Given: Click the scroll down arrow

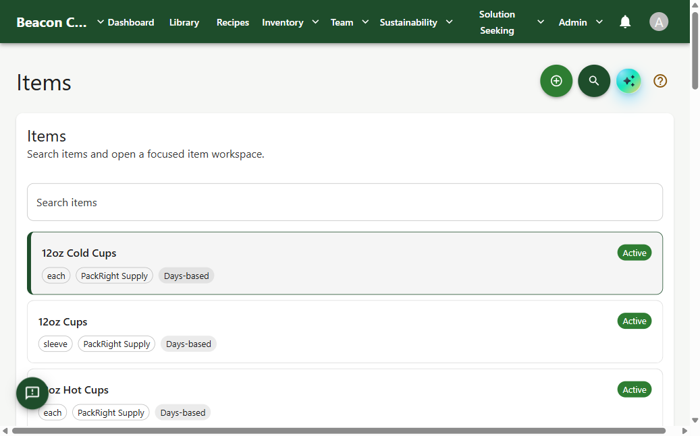Looking at the screenshot, I should [695, 420].
